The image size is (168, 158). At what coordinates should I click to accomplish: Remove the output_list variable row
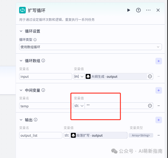coord(159,135)
